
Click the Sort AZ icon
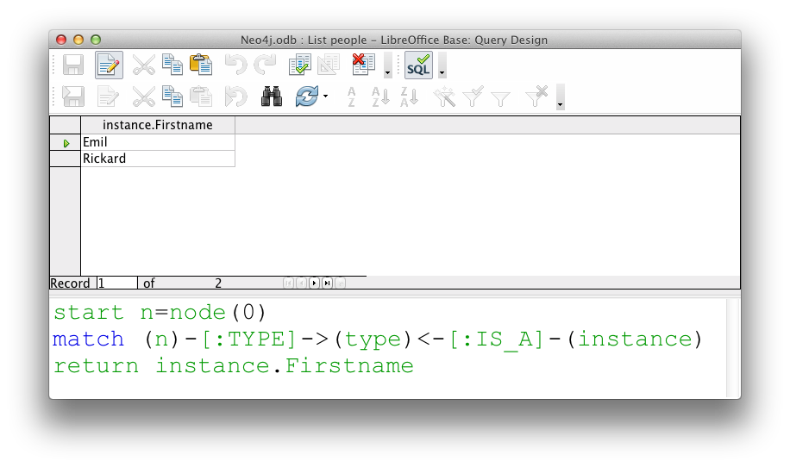351,97
